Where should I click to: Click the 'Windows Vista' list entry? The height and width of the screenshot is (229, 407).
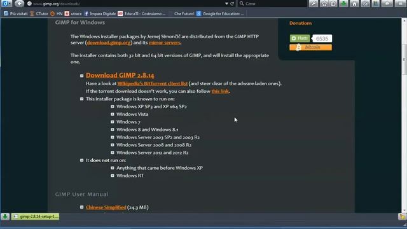(x=132, y=114)
